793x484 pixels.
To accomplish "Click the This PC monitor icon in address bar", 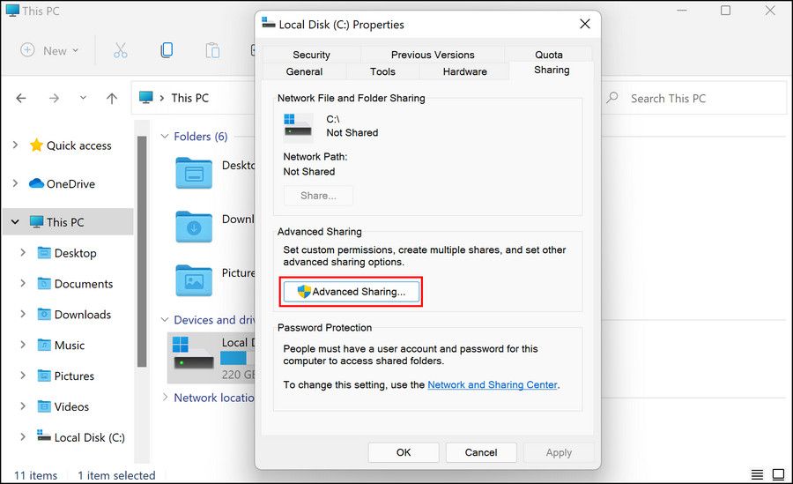I will 146,97.
